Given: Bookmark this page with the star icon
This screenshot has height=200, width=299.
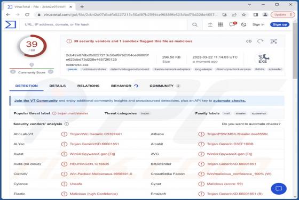Looking at the screenshot, I should (243, 14).
